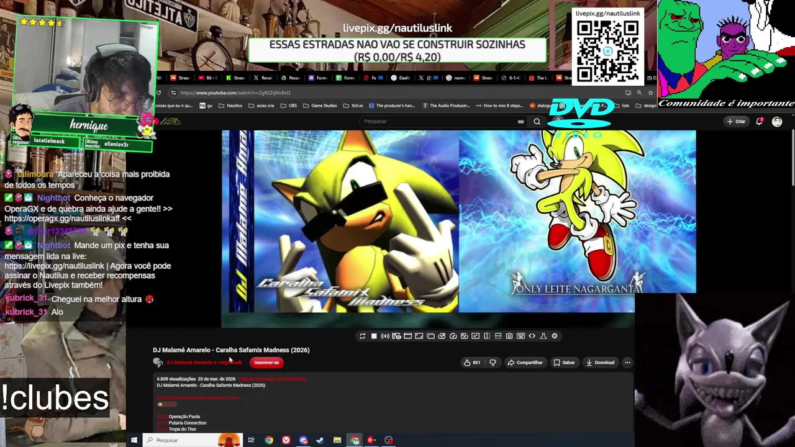Screen dimensions: 795x447
Task: Save video with the Salvar button
Action: 565,363
